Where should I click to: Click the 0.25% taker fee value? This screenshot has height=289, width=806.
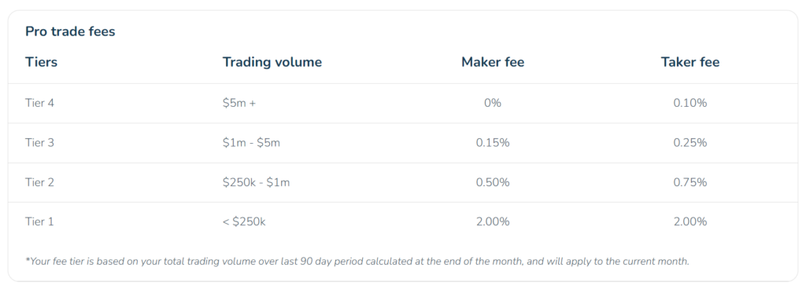point(690,142)
